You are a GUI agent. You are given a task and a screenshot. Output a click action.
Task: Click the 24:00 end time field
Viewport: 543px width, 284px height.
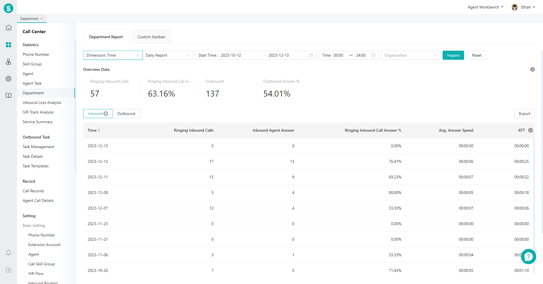[361, 55]
